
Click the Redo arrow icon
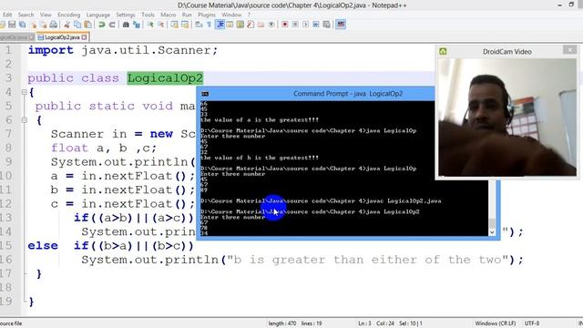pos(112,25)
